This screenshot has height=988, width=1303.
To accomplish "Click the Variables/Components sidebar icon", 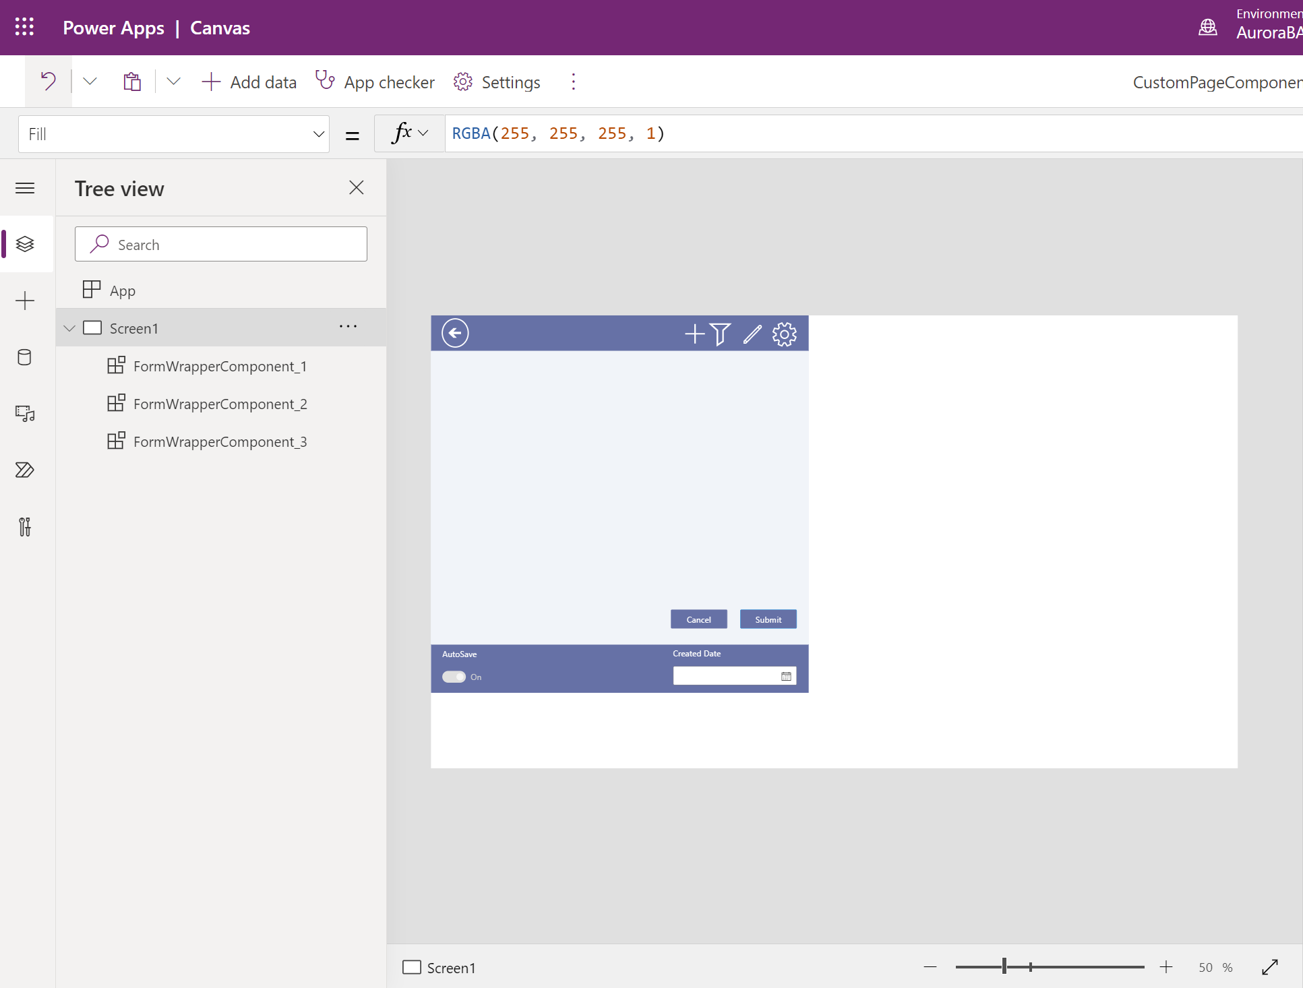I will pos(26,526).
